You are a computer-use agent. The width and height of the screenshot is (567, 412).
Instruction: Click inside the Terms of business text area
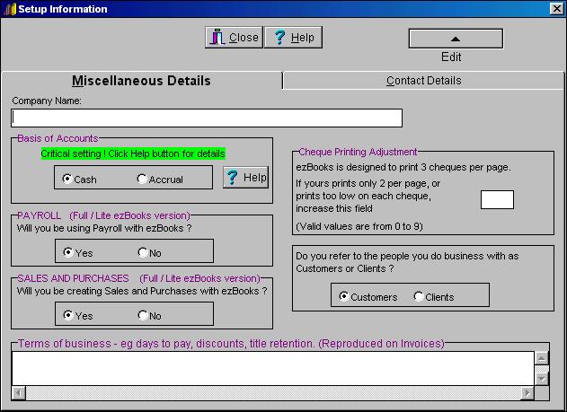pyautogui.click(x=273, y=368)
